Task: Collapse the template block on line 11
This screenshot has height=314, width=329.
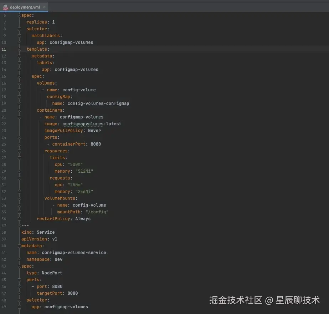Action: [x=19, y=49]
